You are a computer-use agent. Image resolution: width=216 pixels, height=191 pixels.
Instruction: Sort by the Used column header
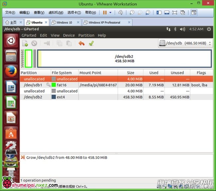[x=154, y=73]
